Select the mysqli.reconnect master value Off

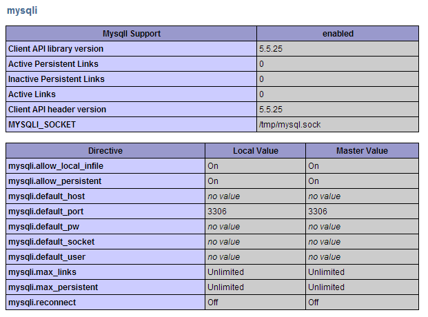coord(314,303)
